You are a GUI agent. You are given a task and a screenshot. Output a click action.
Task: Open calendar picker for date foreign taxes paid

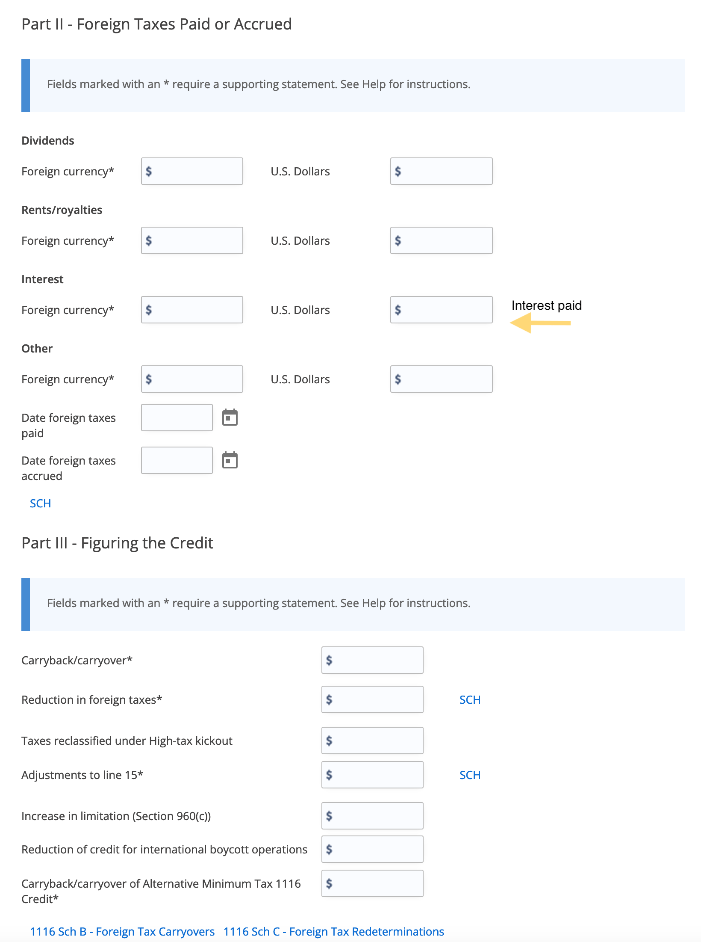(x=230, y=418)
